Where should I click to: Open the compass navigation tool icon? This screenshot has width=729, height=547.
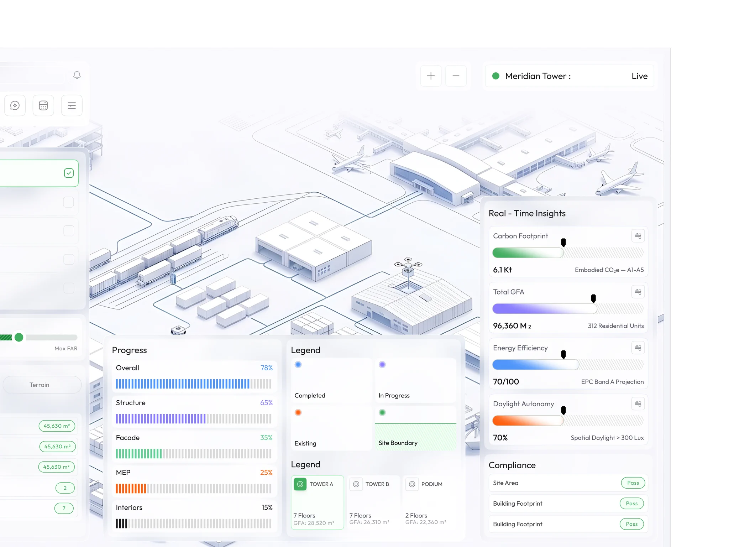coord(15,105)
